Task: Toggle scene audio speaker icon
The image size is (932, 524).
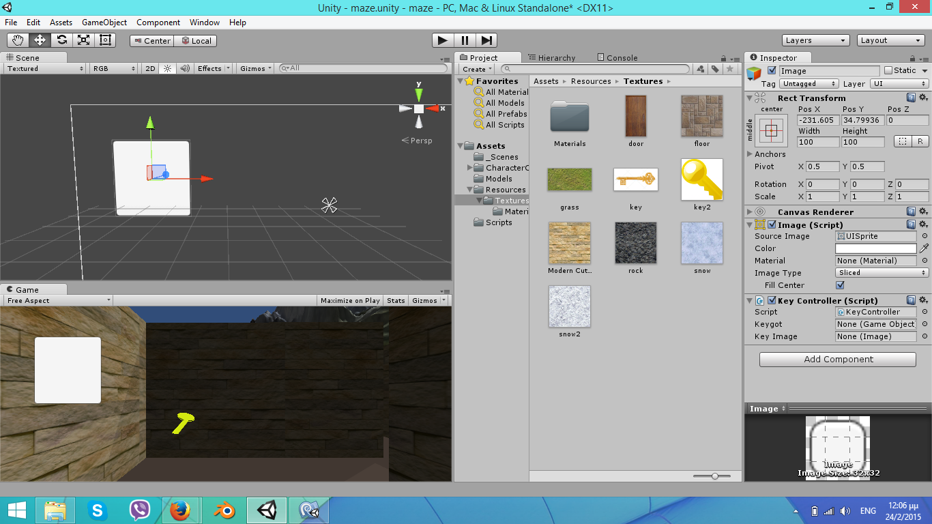Action: (x=184, y=68)
